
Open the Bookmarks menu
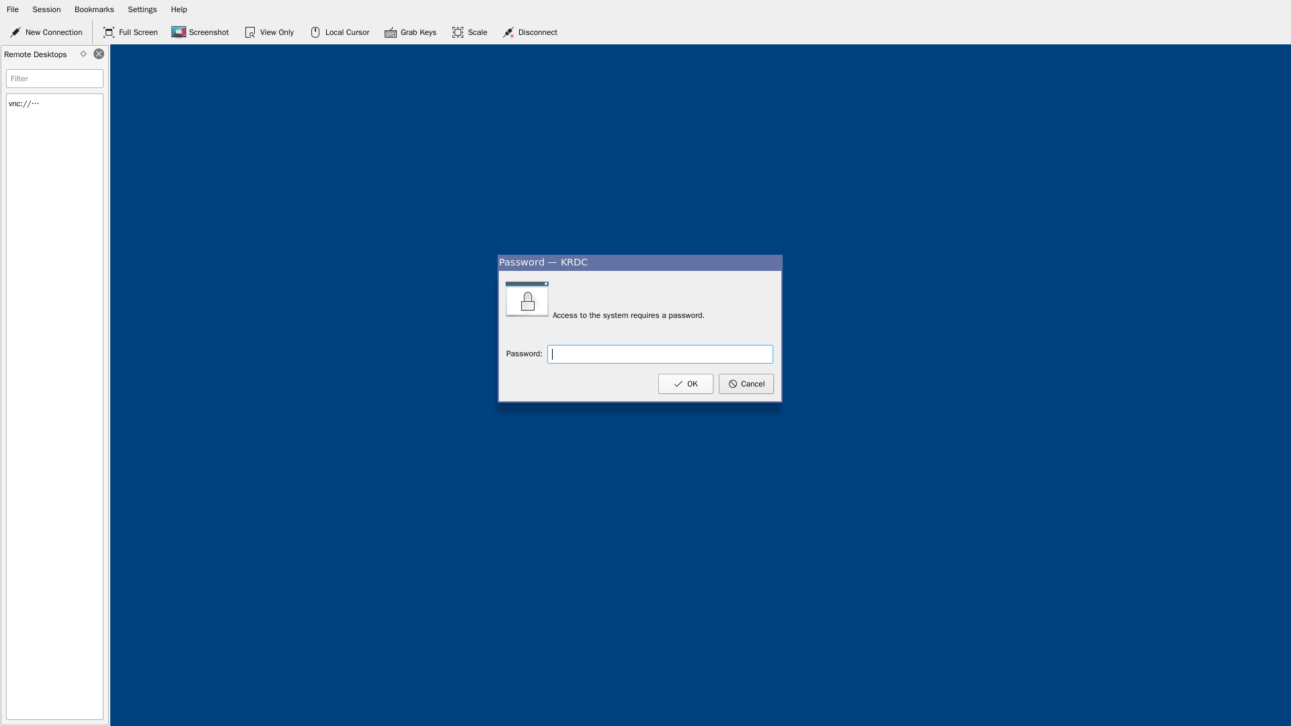(x=94, y=9)
